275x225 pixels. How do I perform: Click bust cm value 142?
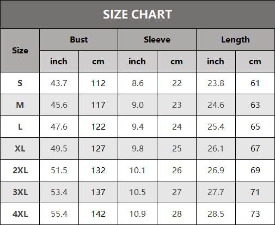98,214
